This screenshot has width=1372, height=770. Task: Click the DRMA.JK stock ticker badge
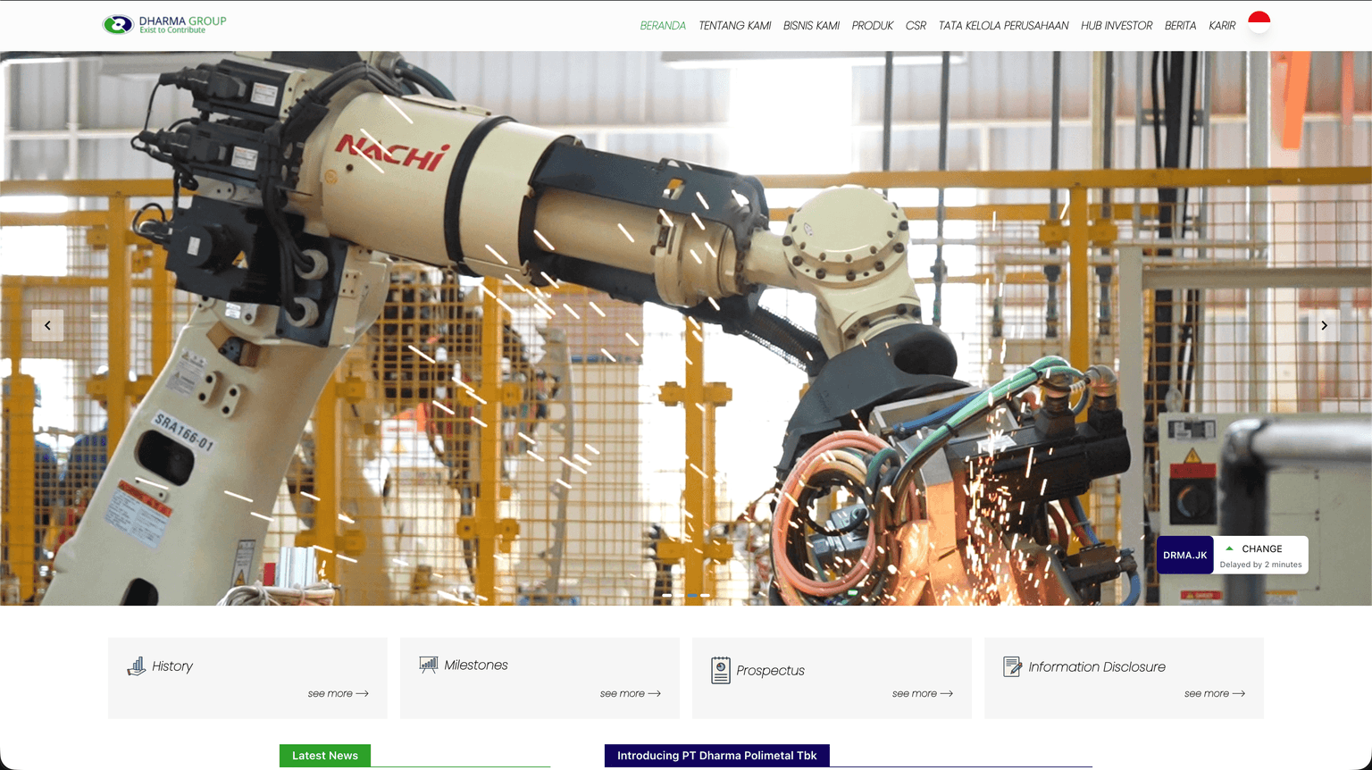click(x=1185, y=555)
